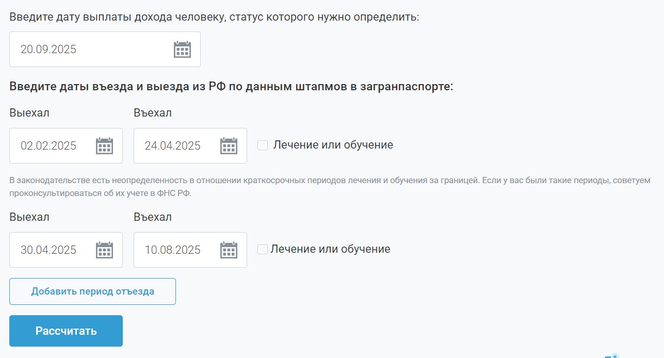Screen dimensions: 664x358
Task: Click the 'Рассчитать' button
Action: click(x=66, y=331)
